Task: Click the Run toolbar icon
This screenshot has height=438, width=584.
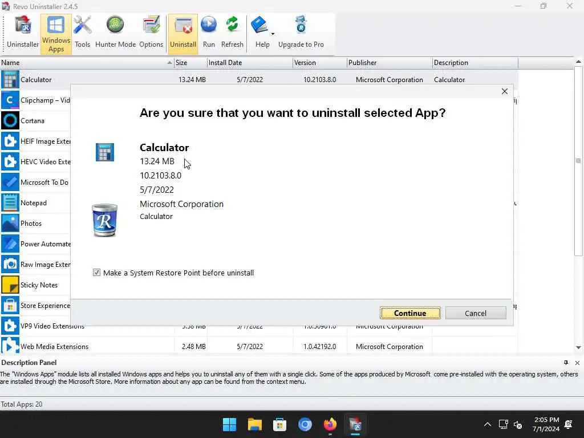Action: point(209,34)
